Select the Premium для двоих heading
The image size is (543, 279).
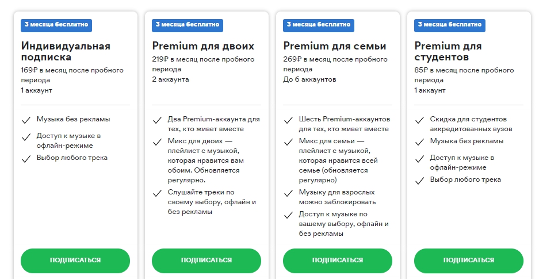pos(203,46)
